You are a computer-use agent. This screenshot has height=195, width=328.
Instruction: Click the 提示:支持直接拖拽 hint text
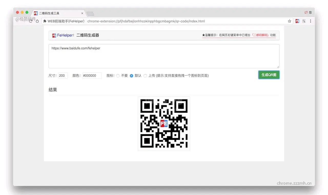coord(182,76)
